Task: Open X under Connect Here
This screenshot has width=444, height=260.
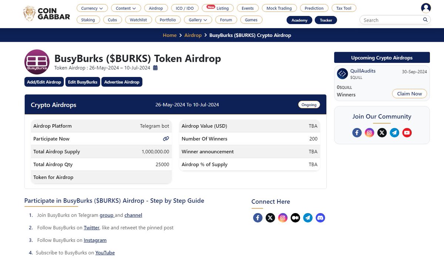Action: [270, 218]
